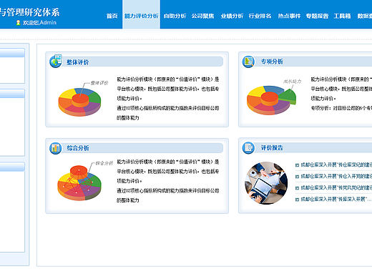This screenshot has width=372, height=279.
Task: Open the first report link in 评价报告
Action: pos(336,165)
